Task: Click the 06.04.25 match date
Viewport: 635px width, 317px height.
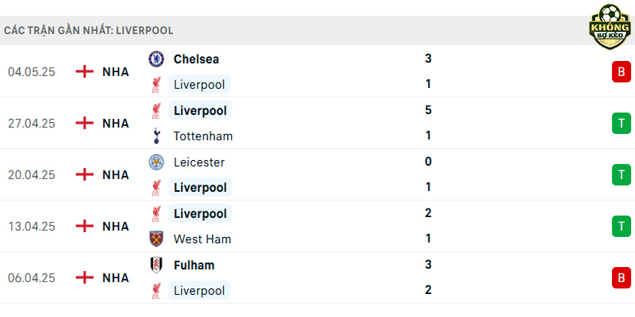Action: click(x=32, y=278)
